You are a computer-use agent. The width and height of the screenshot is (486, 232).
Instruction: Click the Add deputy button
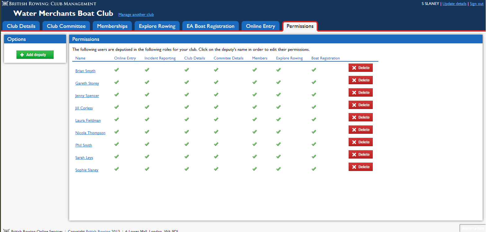tap(35, 55)
